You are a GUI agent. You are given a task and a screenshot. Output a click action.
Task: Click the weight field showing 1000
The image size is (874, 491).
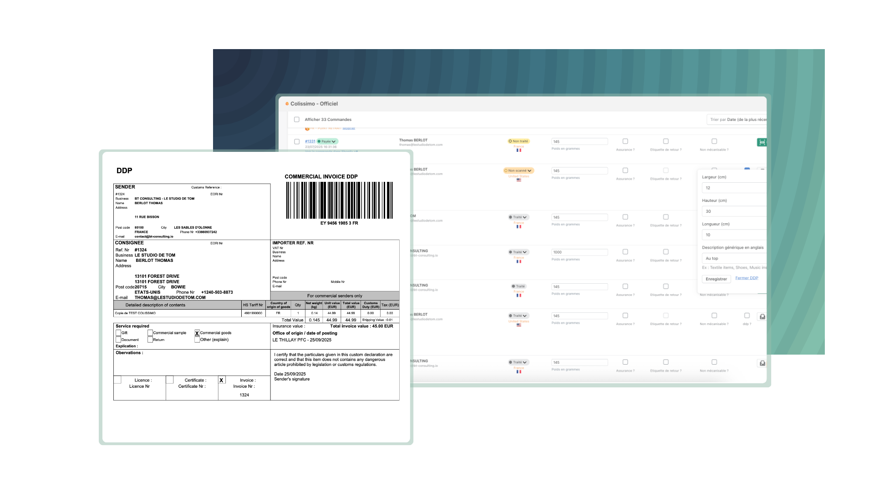[x=579, y=252]
